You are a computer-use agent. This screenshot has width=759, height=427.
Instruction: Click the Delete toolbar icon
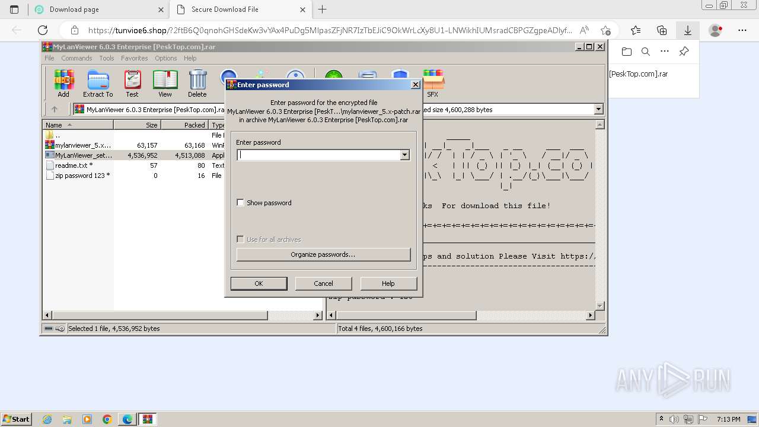197,83
